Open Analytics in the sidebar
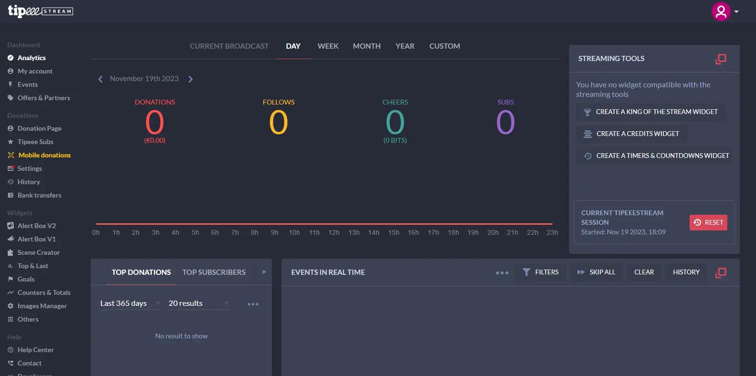The height and width of the screenshot is (376, 756). [x=32, y=58]
